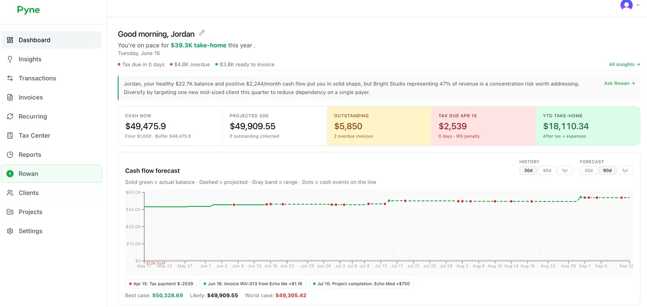
Task: Open Reports from the sidebar
Action: point(52,154)
